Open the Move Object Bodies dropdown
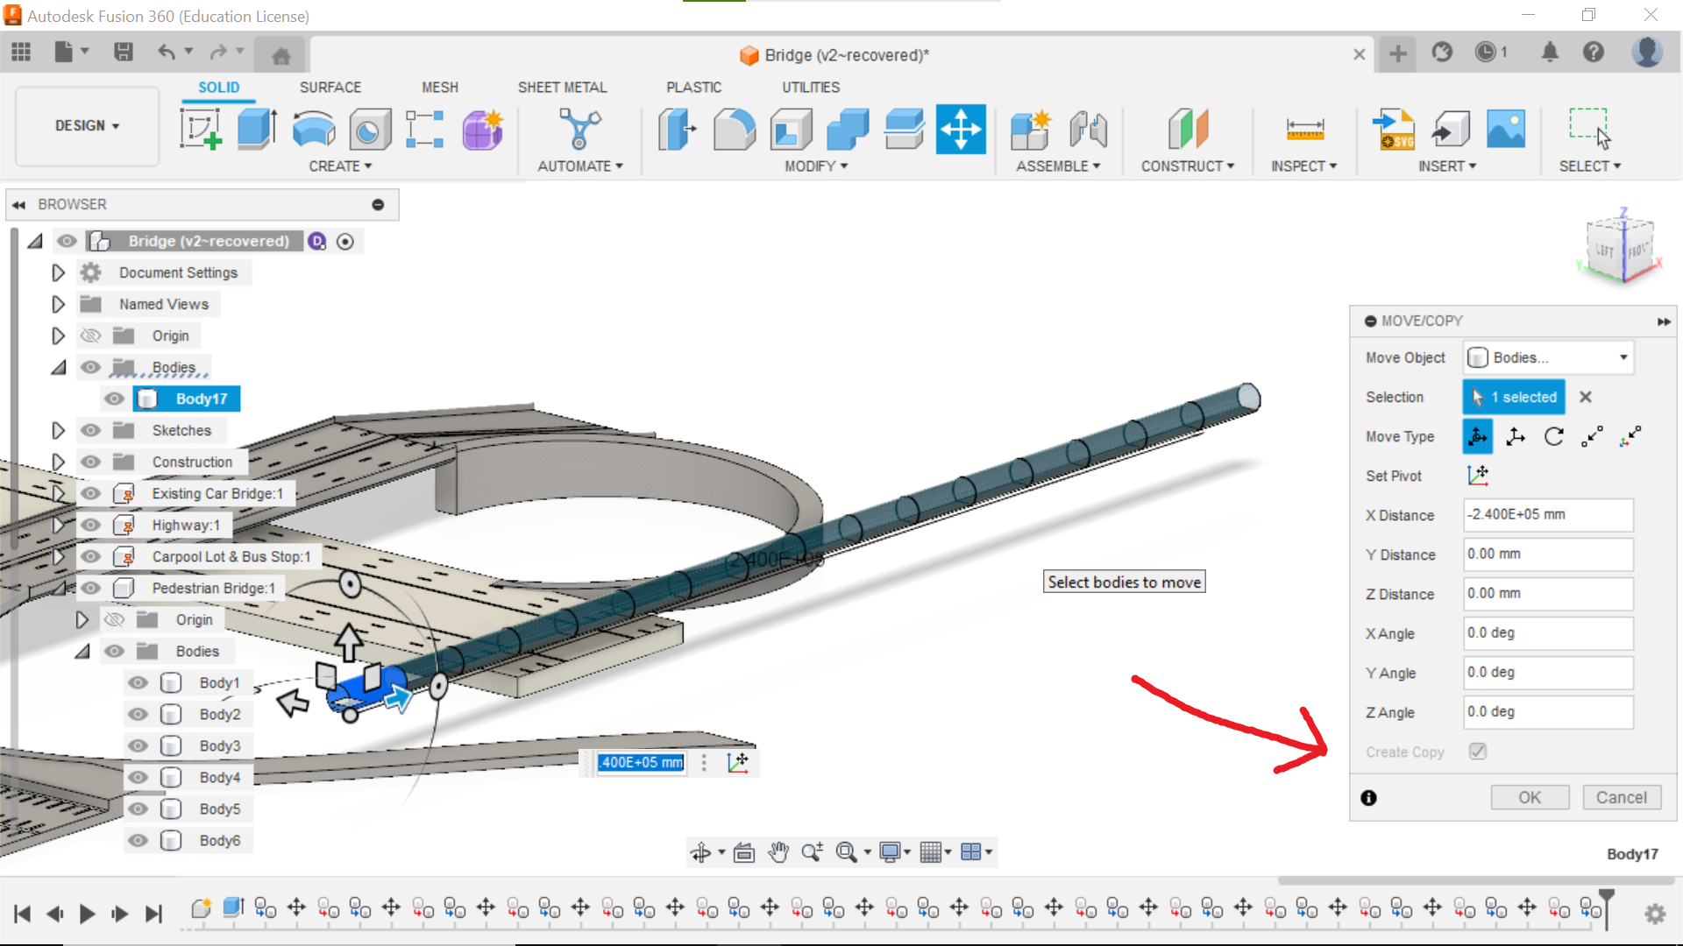The height and width of the screenshot is (946, 1683). [1548, 357]
